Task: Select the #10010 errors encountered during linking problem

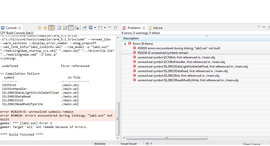Action: (196, 48)
